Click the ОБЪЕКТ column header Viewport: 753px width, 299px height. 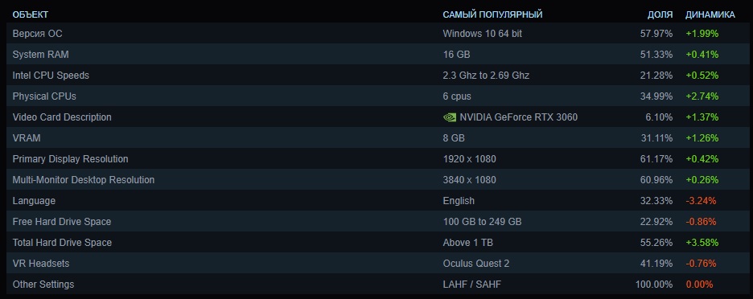coord(31,15)
